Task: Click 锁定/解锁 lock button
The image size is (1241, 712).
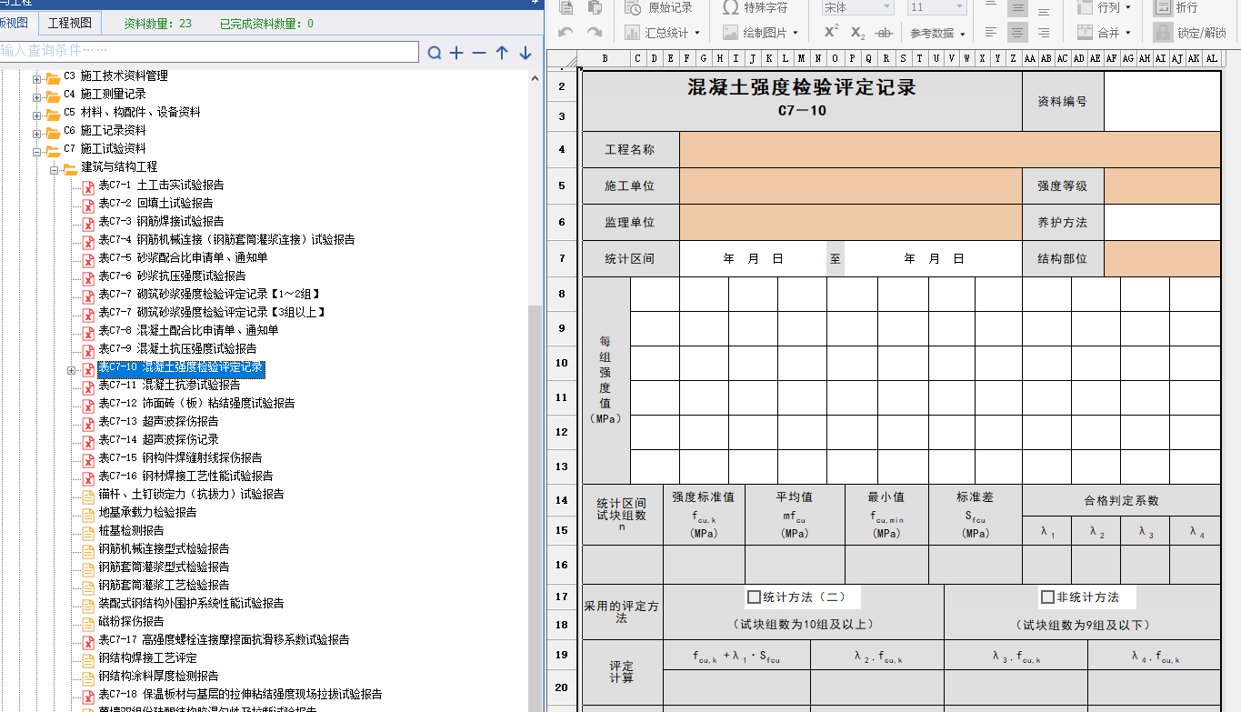Action: pos(1189,33)
